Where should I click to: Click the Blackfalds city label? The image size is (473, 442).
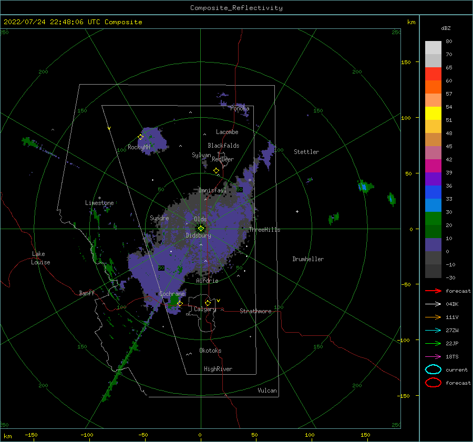[x=223, y=146]
